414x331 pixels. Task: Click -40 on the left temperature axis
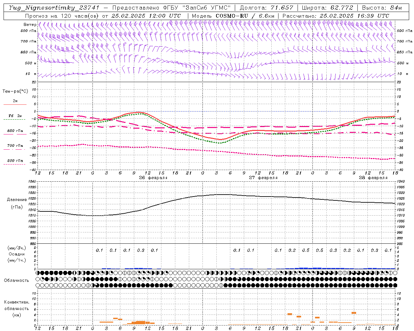(x=32, y=170)
